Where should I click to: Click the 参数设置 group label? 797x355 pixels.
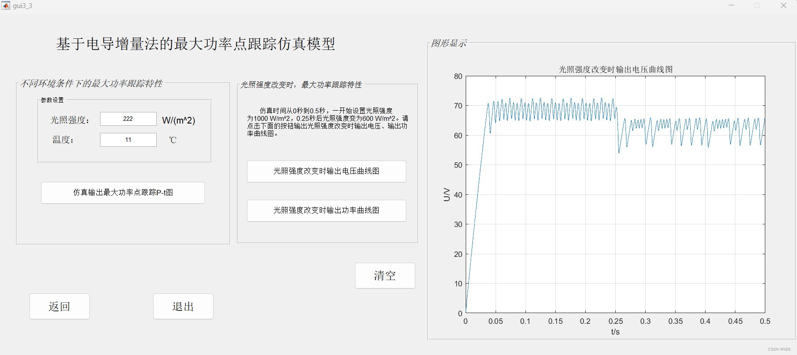[52, 100]
